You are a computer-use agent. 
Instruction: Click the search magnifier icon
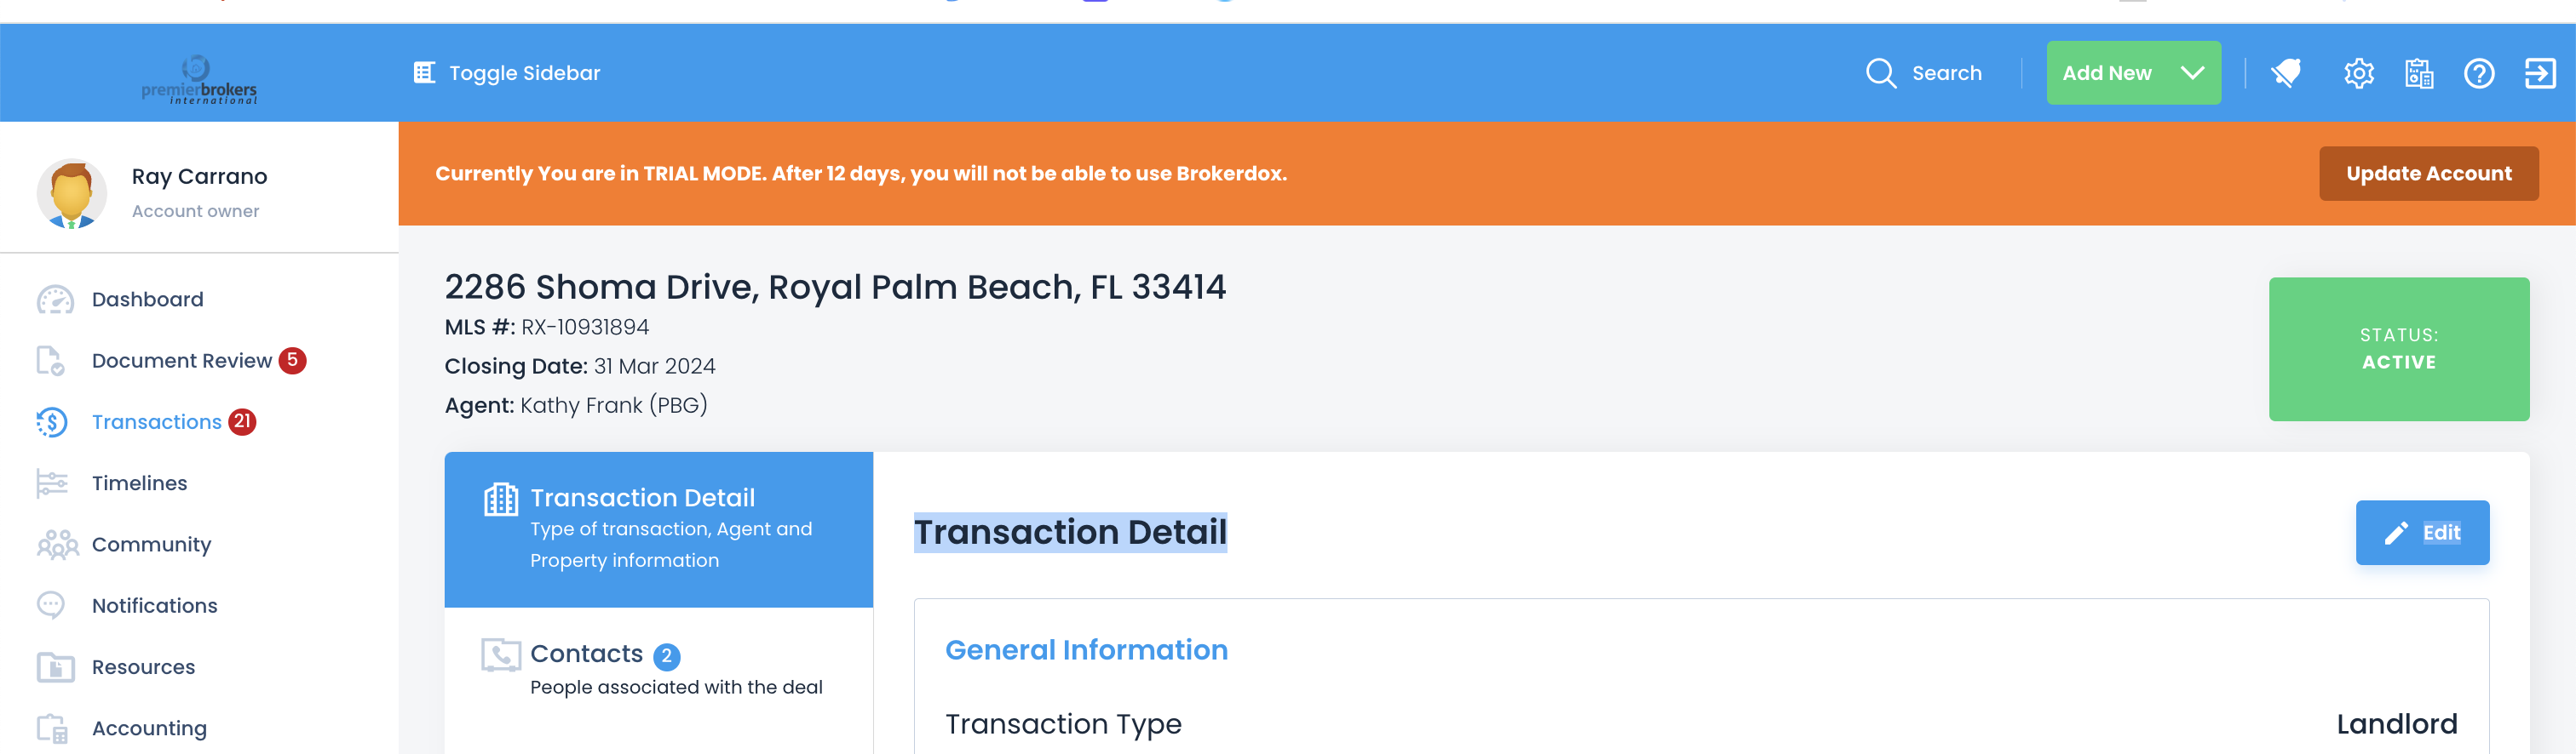pos(1880,73)
